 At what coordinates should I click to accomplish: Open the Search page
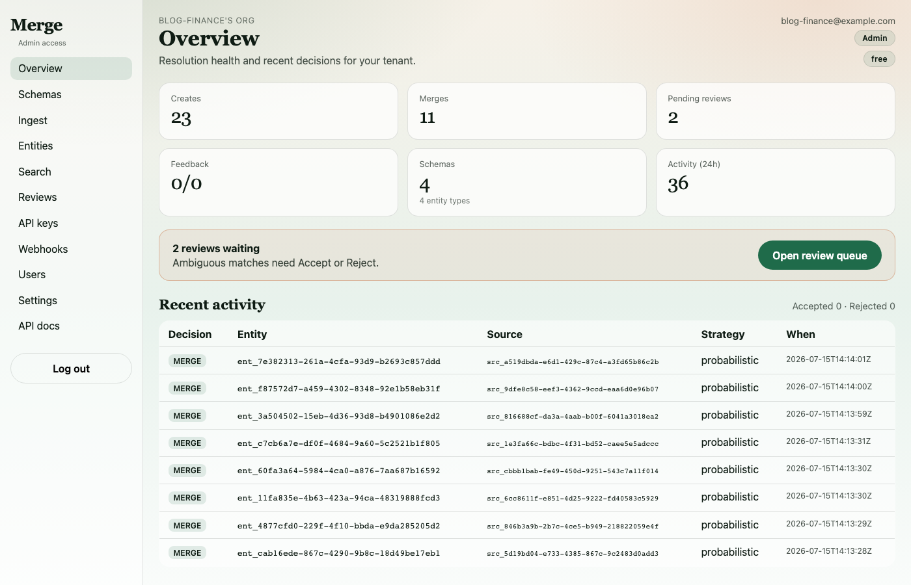[71, 172]
